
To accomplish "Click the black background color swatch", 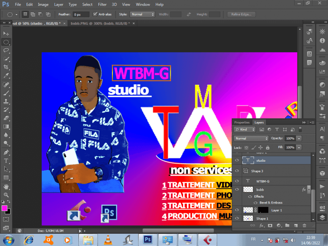I will click(8, 212).
